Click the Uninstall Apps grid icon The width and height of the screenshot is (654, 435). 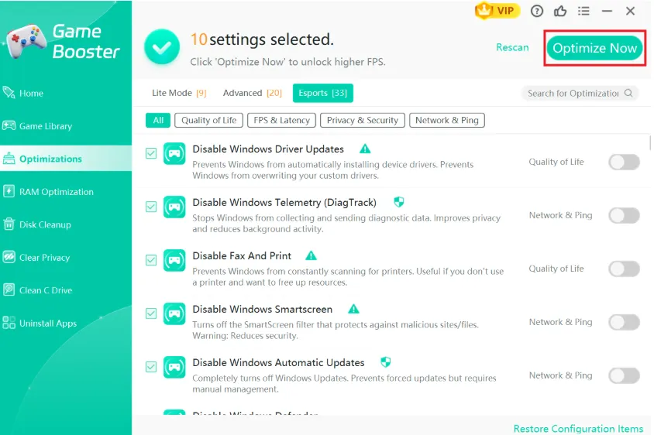click(9, 323)
